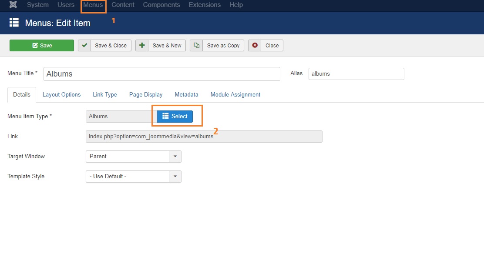Screen dimensions: 484x267
Task: Open the Metadata tab
Action: [x=186, y=94]
